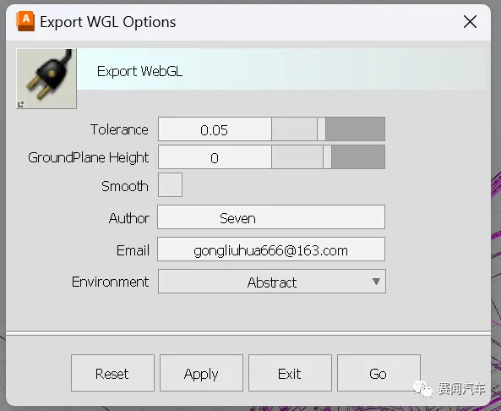The height and width of the screenshot is (411, 501).
Task: Close the Export WGL Options dialog
Action: click(x=470, y=22)
